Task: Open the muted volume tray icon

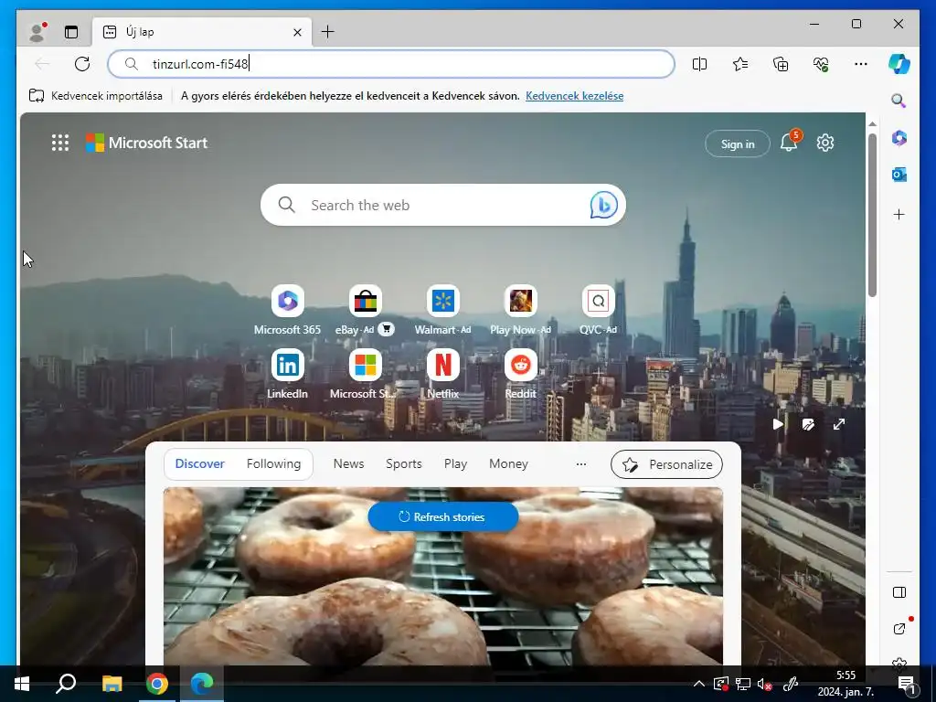Action: (x=764, y=685)
